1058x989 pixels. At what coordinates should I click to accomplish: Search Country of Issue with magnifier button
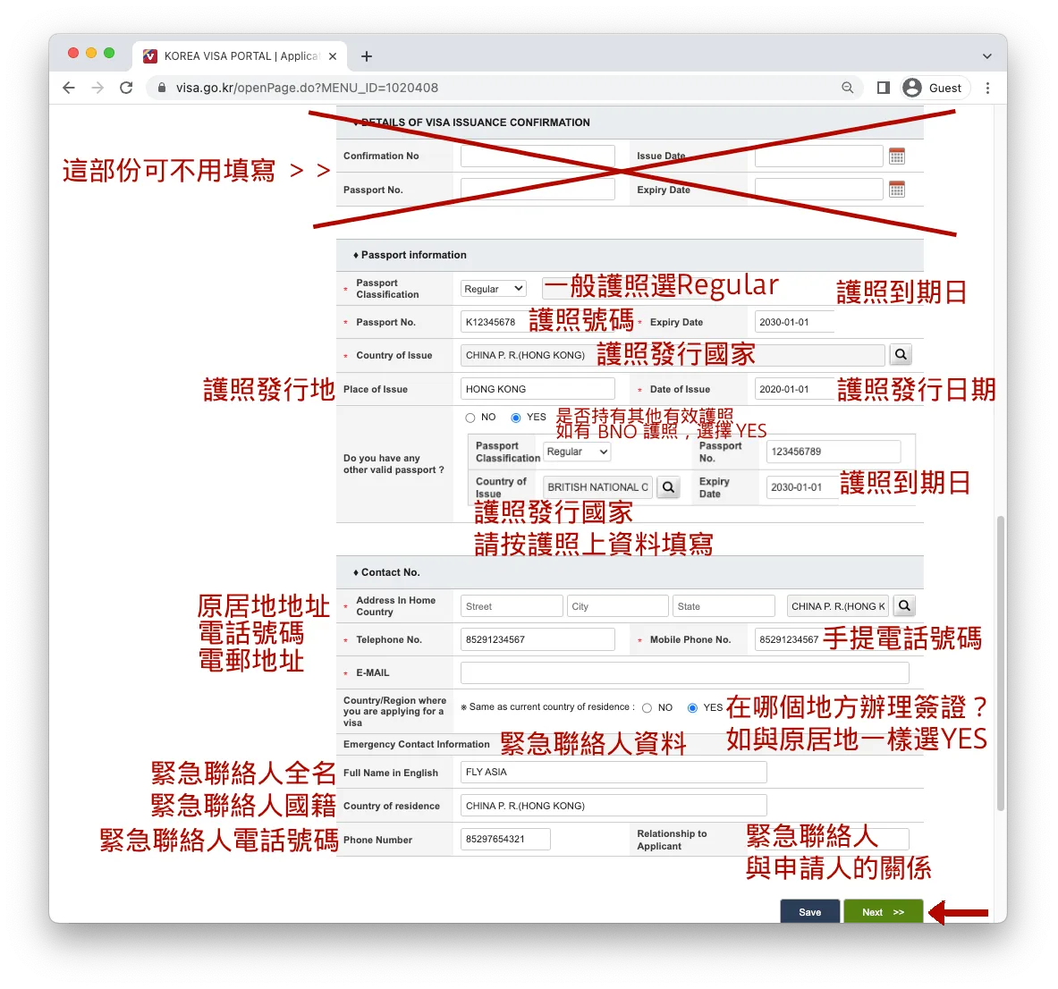click(x=901, y=355)
